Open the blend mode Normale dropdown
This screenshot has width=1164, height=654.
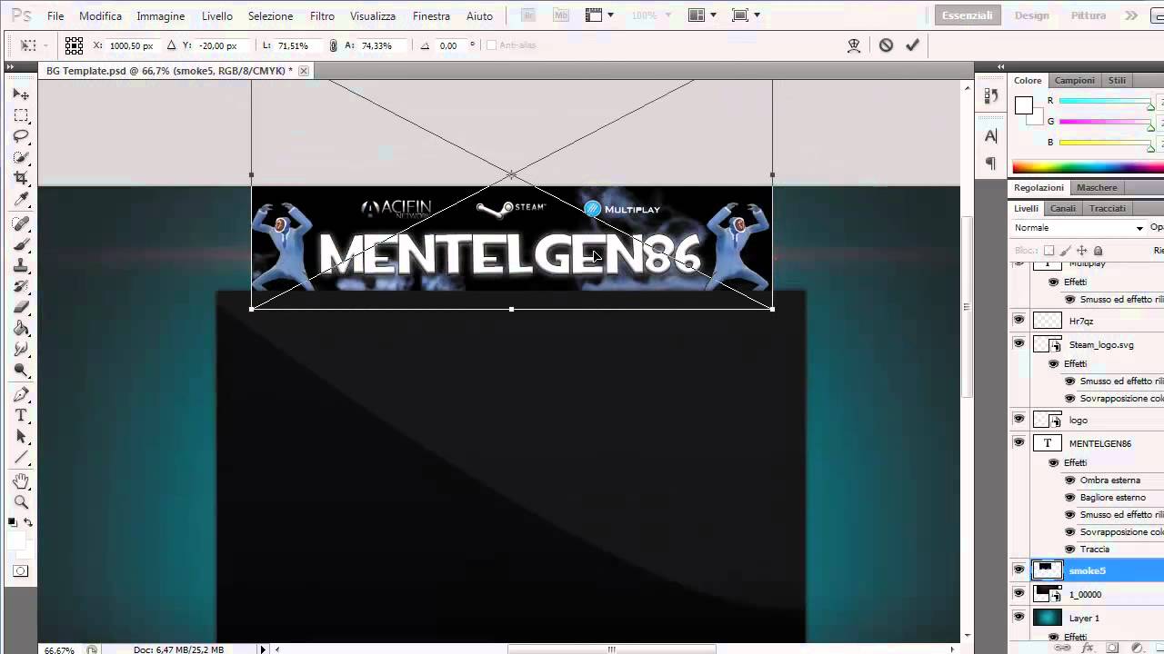click(x=1079, y=228)
